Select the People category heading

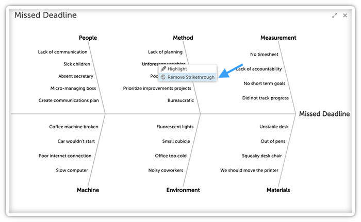tap(88, 38)
